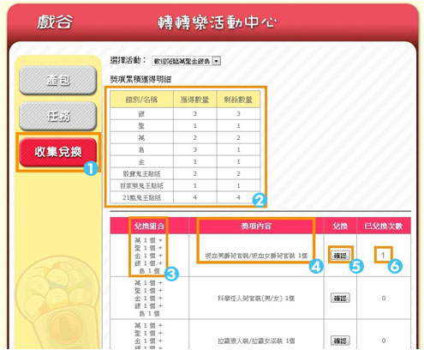
Task: Select the 收集兌換 sidebar tab
Action: 58,152
